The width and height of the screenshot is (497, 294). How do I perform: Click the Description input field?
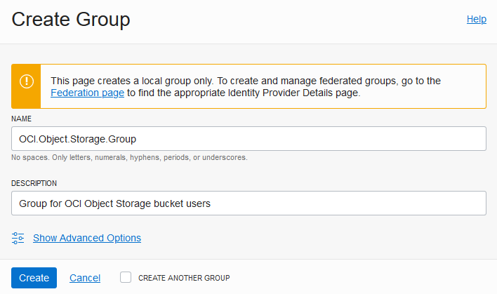249,203
